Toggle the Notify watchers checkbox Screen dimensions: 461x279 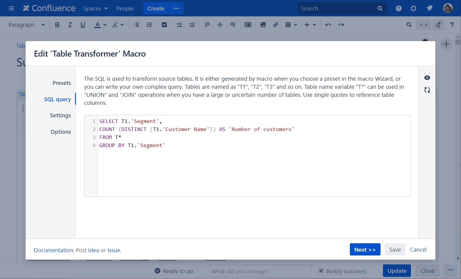(x=321, y=271)
